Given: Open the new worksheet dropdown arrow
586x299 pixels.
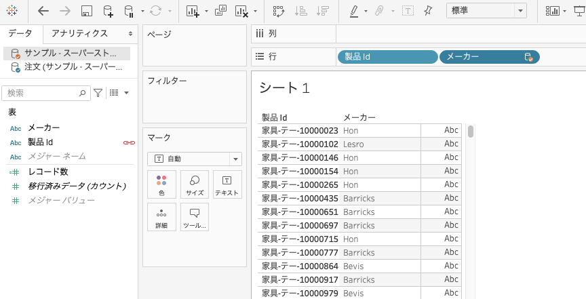Looking at the screenshot, I should tap(206, 12).
